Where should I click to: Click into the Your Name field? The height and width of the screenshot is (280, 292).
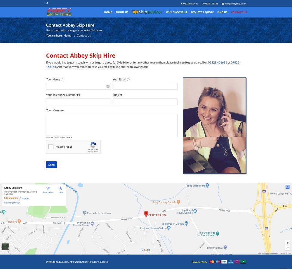click(76, 86)
